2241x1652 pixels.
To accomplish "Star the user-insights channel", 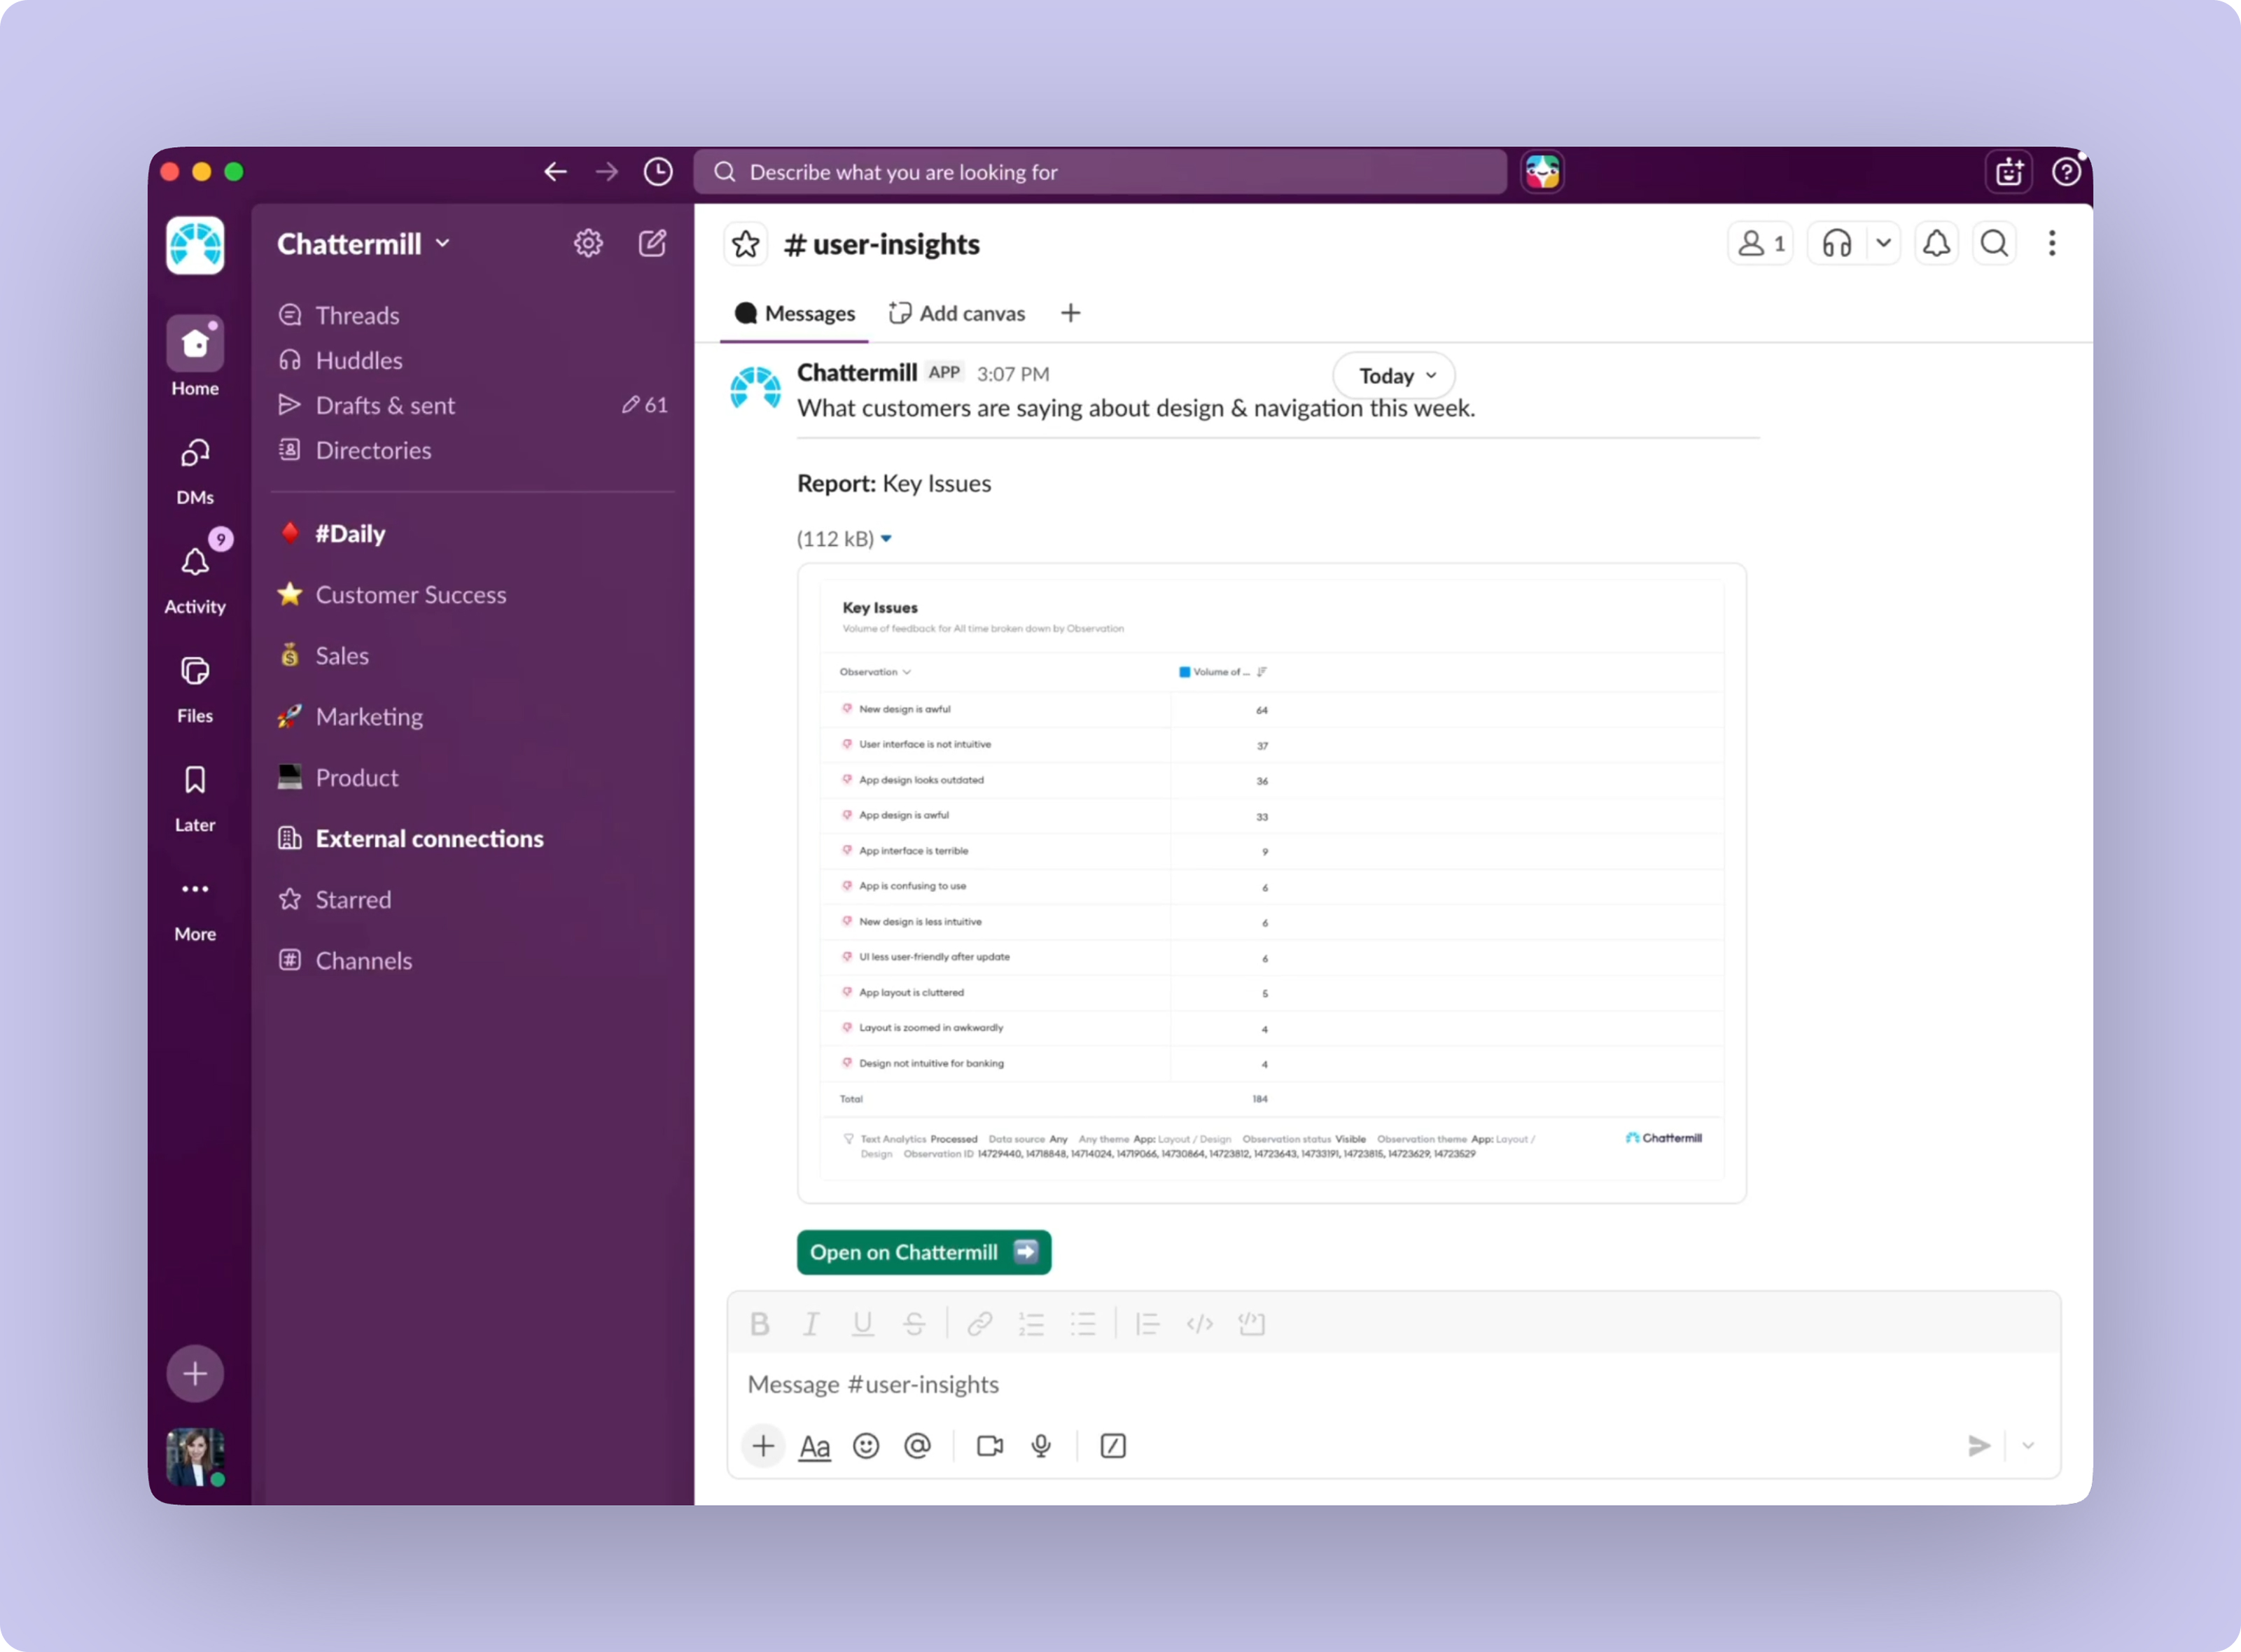I will click(x=745, y=244).
